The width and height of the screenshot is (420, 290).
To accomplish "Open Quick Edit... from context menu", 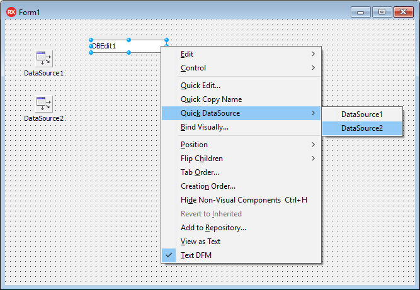I will pyautogui.click(x=241, y=86).
